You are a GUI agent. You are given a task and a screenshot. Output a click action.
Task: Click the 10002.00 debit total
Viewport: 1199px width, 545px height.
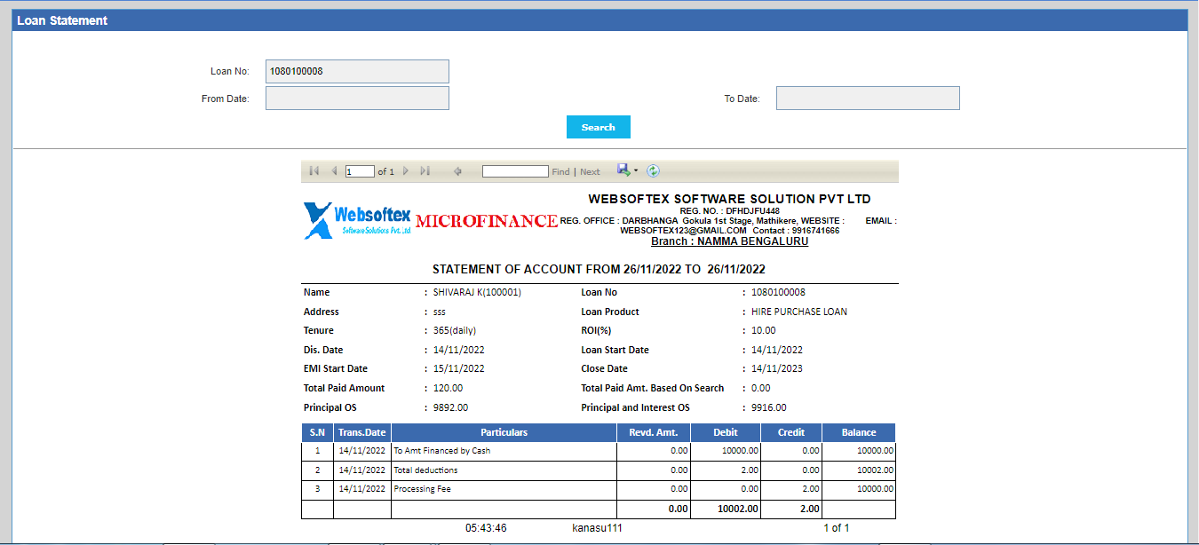(x=738, y=509)
